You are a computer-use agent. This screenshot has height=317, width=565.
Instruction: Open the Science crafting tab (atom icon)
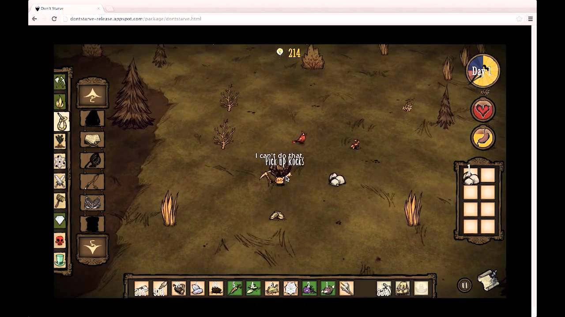point(60,162)
